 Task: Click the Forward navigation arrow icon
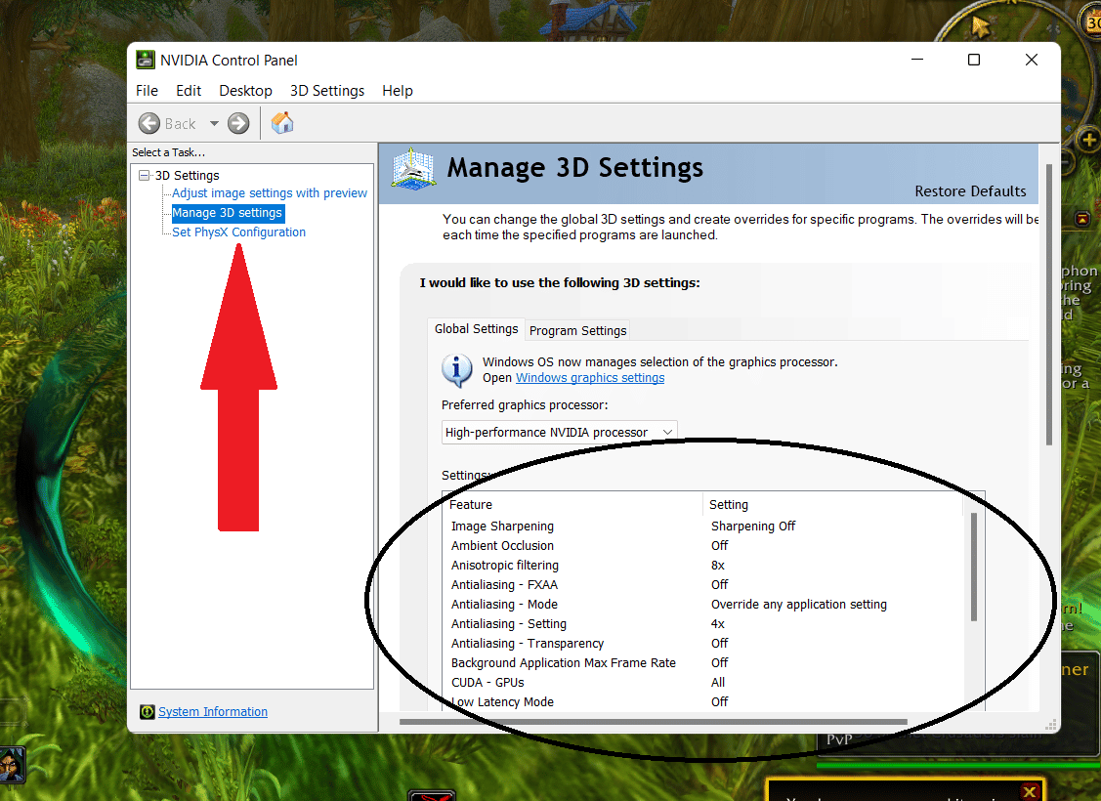[x=237, y=123]
